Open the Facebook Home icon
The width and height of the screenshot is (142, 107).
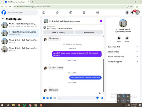tap(44, 12)
